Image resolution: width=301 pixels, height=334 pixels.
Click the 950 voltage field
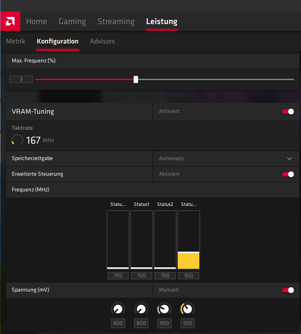tap(187, 323)
